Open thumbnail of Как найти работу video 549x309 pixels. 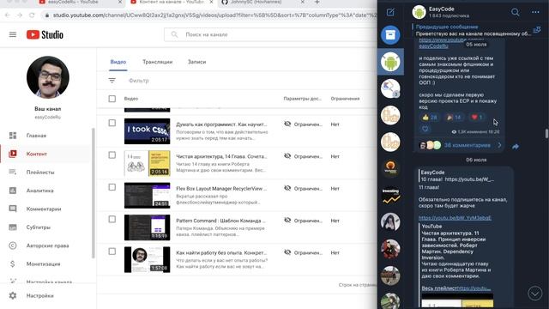[147, 259]
